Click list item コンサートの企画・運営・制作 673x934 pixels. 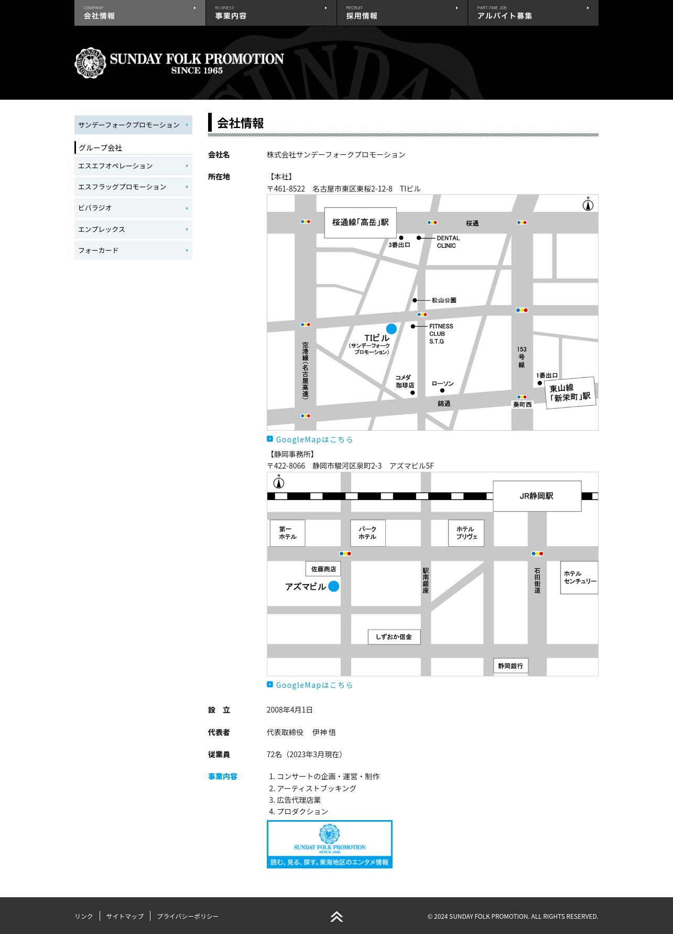(x=328, y=777)
